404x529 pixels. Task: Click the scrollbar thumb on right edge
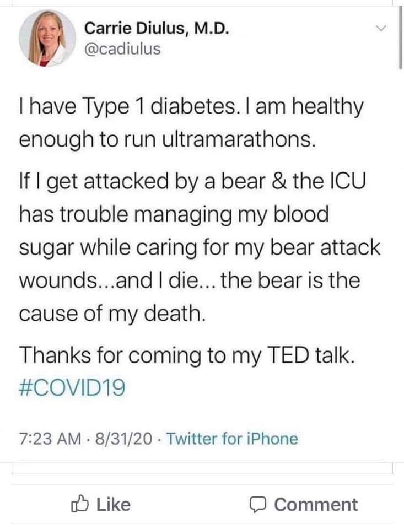pos(400,37)
